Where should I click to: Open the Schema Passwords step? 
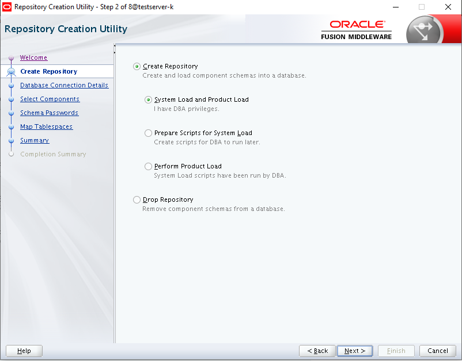tap(49, 113)
